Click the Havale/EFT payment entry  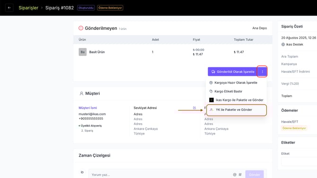(290, 122)
